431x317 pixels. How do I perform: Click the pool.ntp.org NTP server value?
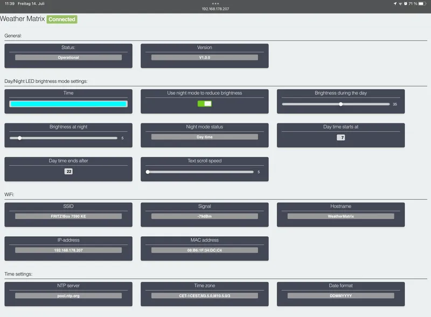[68, 296]
